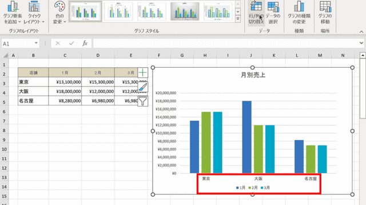The width and height of the screenshot is (366, 205).
Task: Click the 名古屋 cell in the table
Action: coord(33,101)
